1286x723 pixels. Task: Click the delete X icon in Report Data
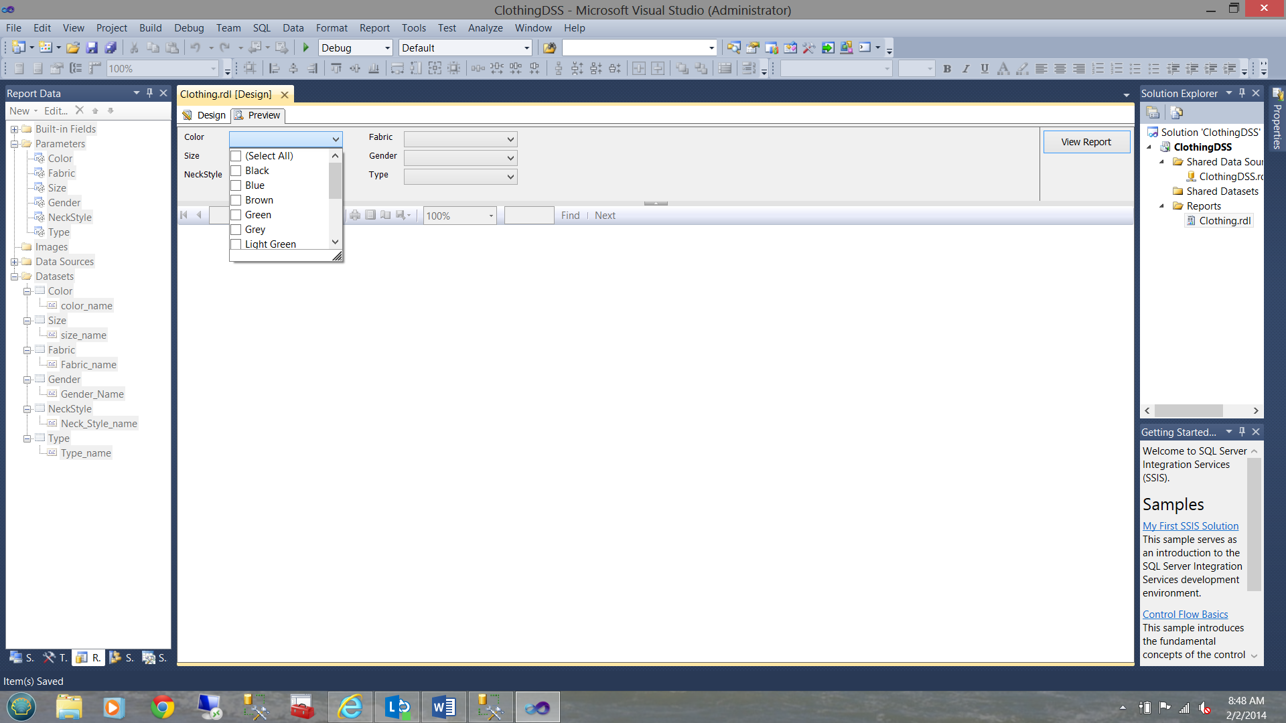tap(79, 110)
